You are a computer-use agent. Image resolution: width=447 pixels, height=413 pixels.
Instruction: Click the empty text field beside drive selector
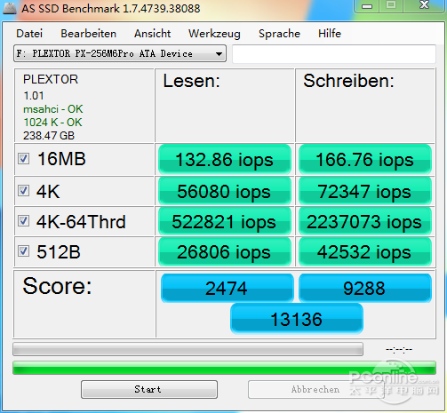(x=334, y=54)
